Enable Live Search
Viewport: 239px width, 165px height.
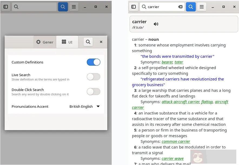point(94,77)
